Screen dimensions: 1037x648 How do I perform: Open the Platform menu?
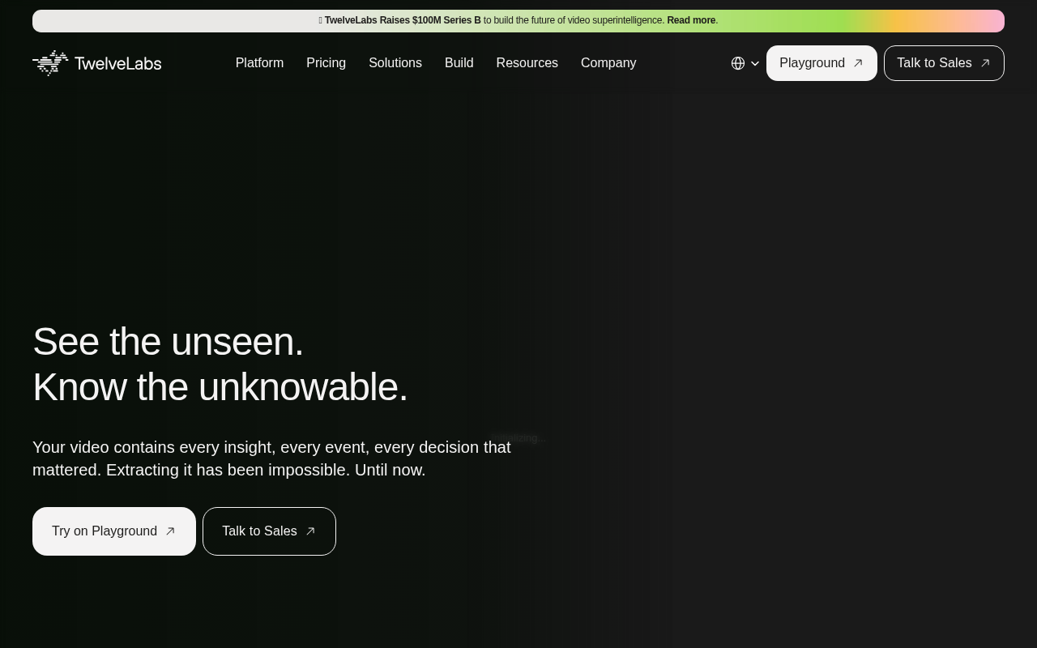click(x=259, y=63)
